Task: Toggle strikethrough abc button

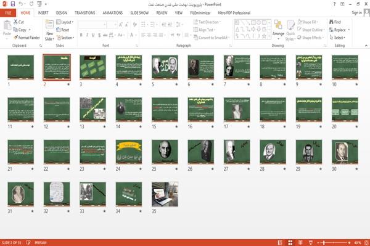Action: pyautogui.click(x=105, y=35)
